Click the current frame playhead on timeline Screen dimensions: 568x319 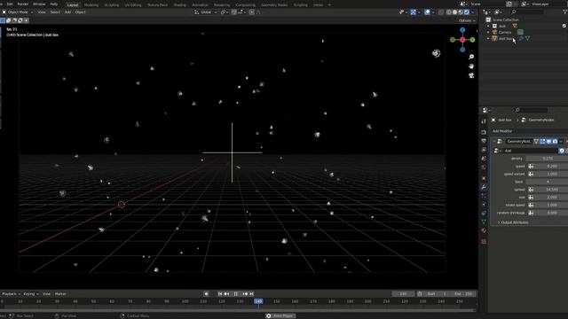coord(258,301)
